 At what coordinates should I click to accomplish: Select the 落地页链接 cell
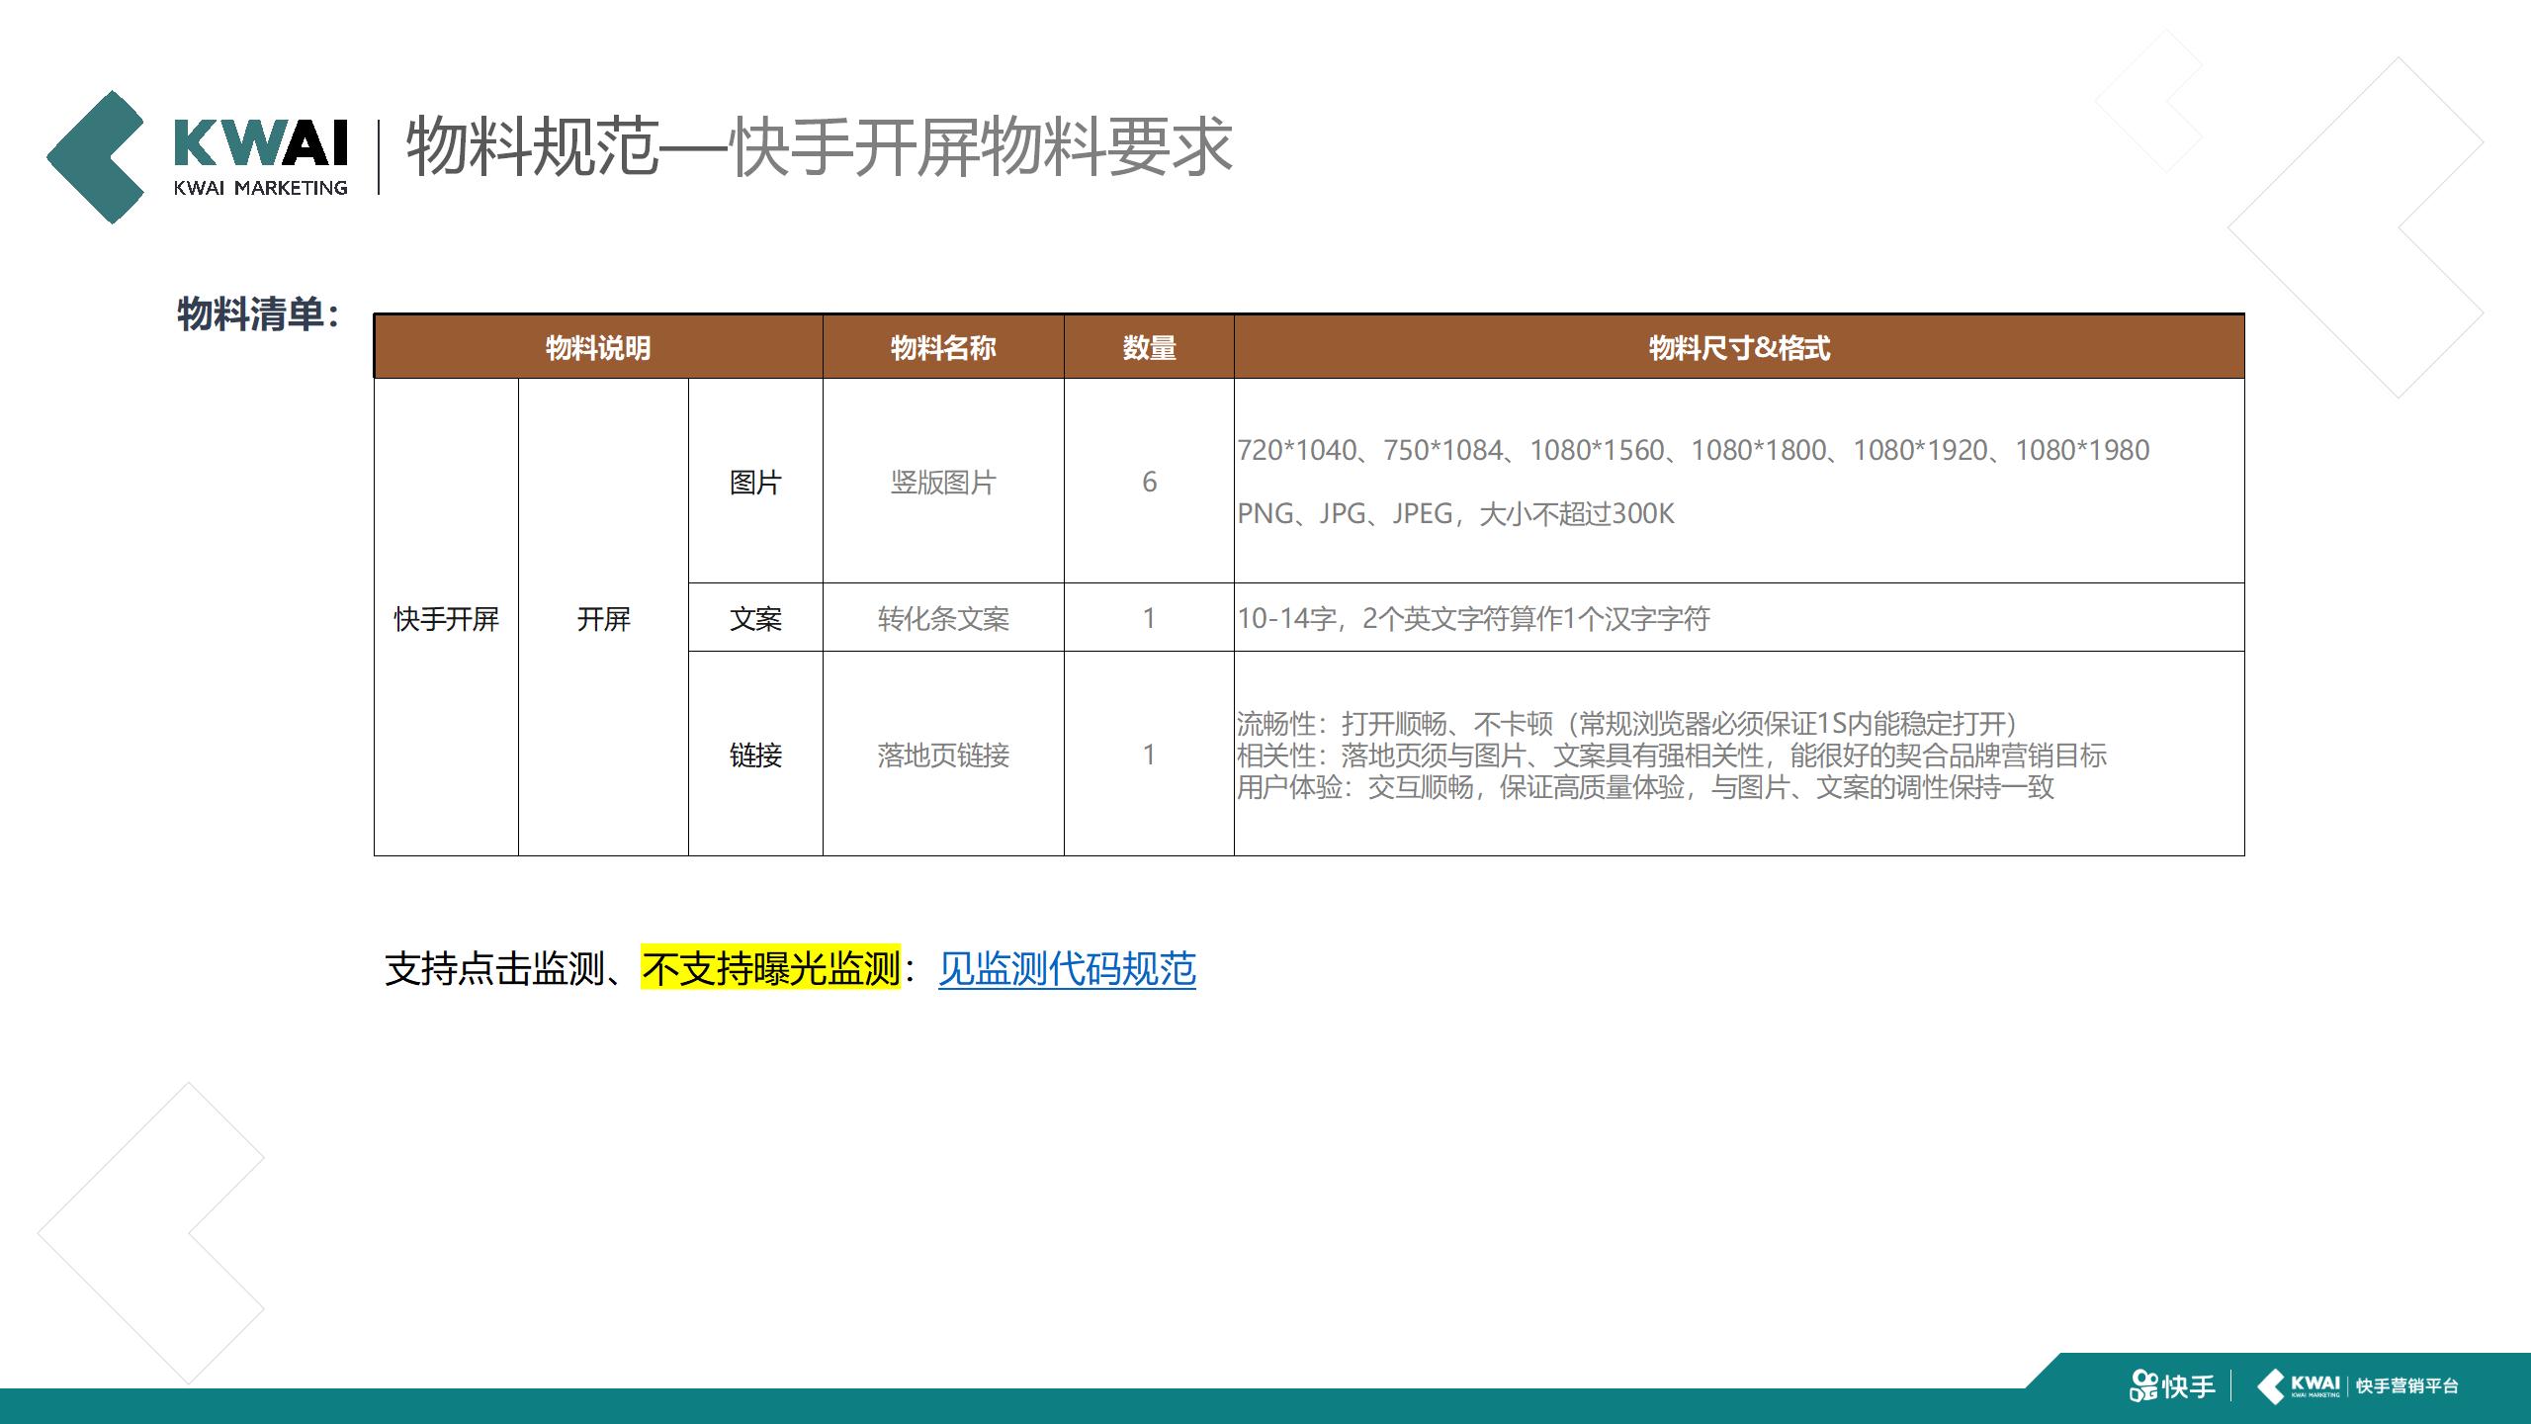[x=943, y=755]
